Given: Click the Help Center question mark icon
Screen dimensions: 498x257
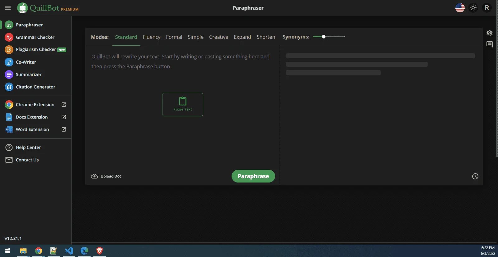Looking at the screenshot, I should point(9,147).
